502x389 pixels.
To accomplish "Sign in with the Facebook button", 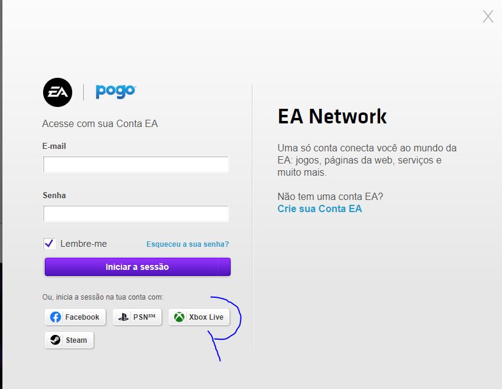I will point(75,317).
